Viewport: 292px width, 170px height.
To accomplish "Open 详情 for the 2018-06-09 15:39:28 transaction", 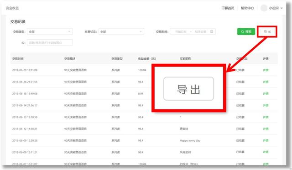I will pyautogui.click(x=266, y=141).
